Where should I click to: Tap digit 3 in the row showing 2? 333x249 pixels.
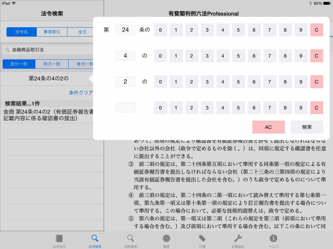pyautogui.click(x=207, y=82)
